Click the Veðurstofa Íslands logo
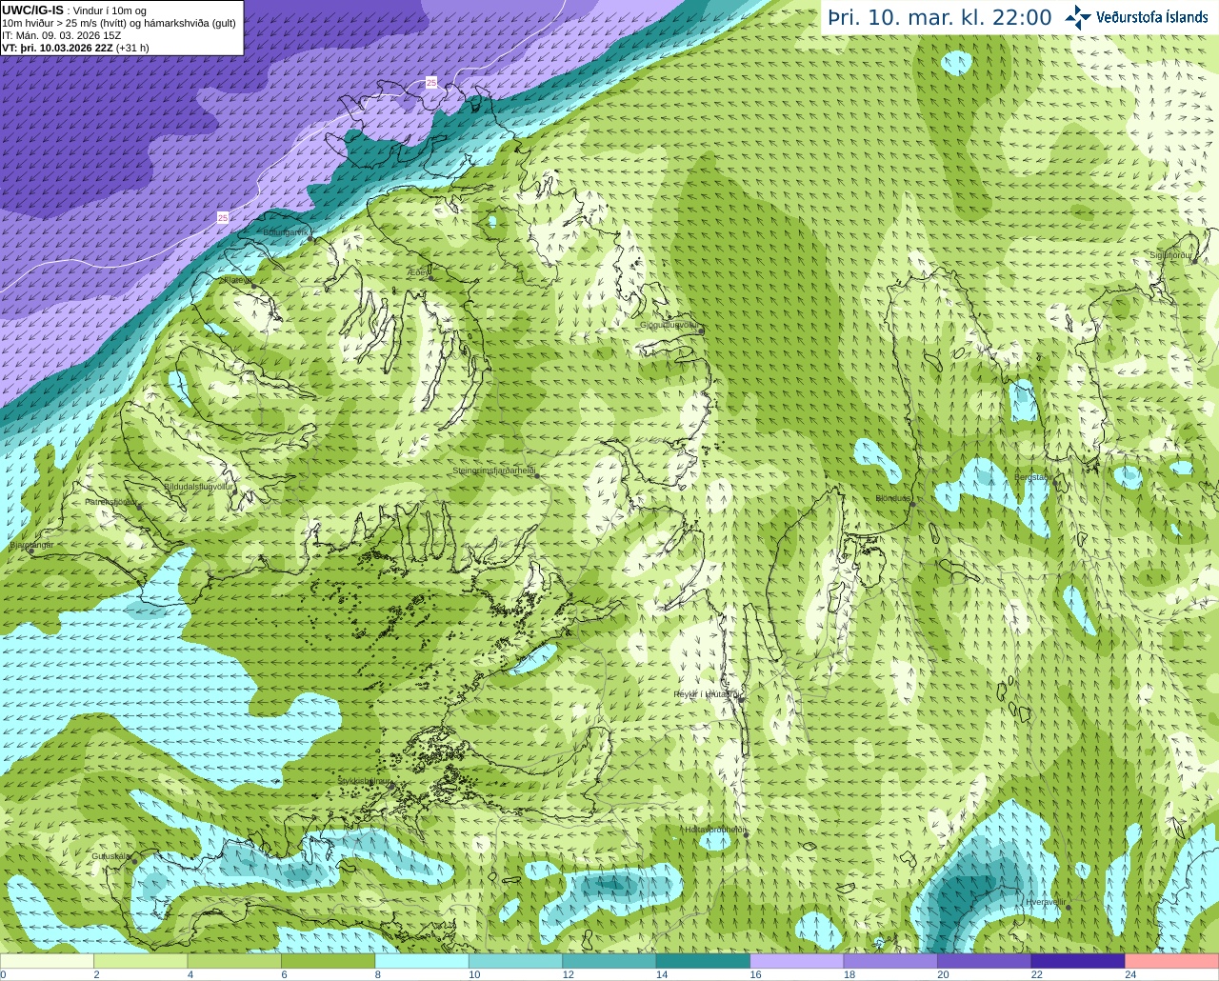This screenshot has height=981, width=1219. tap(1136, 16)
